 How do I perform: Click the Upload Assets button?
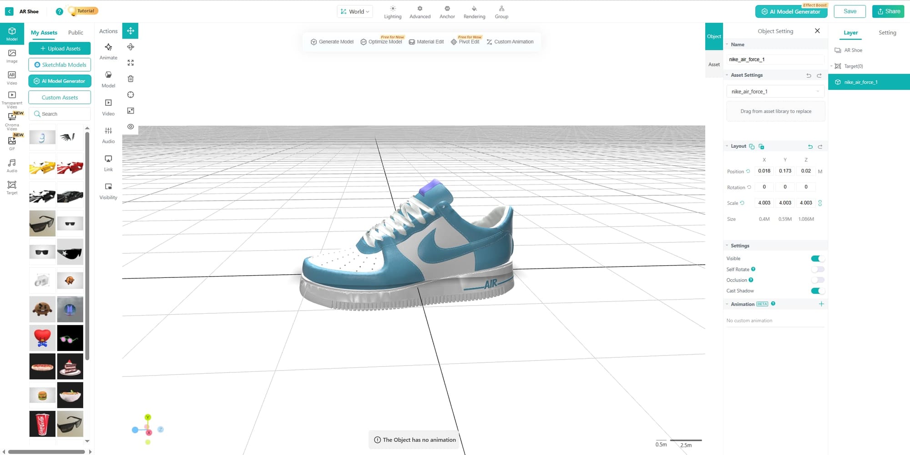[x=60, y=49]
